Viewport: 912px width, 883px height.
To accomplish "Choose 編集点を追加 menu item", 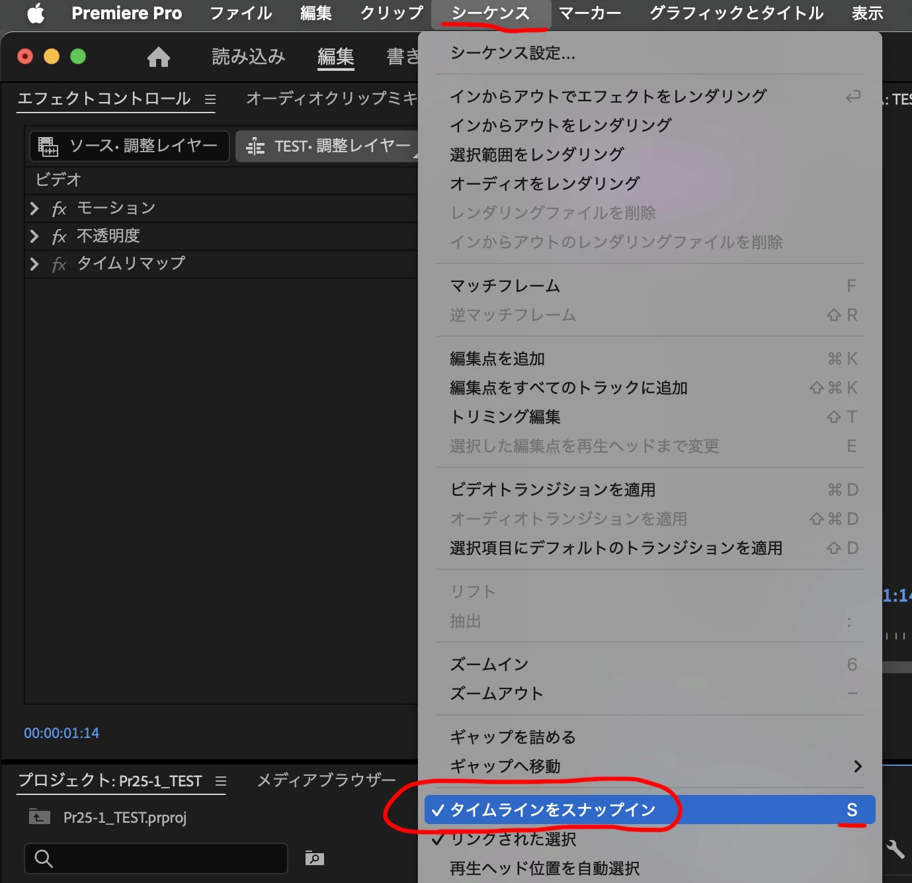I will [650, 359].
